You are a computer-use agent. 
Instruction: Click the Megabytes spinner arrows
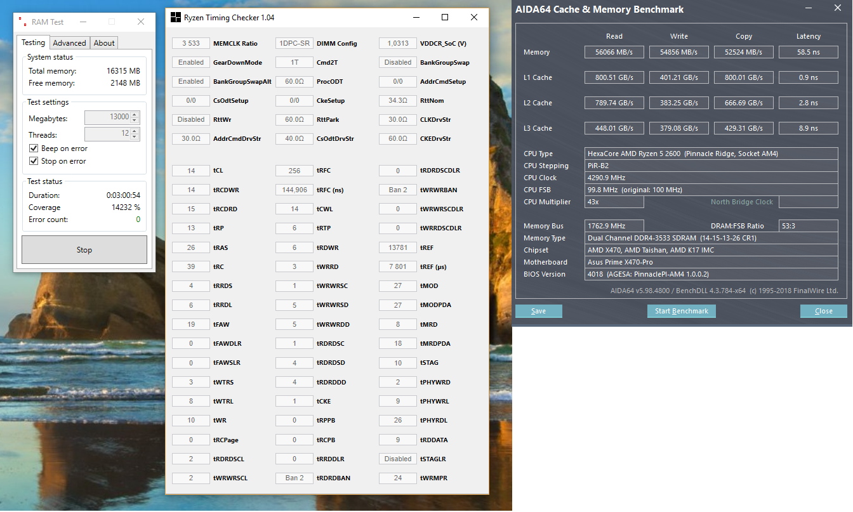pyautogui.click(x=135, y=117)
